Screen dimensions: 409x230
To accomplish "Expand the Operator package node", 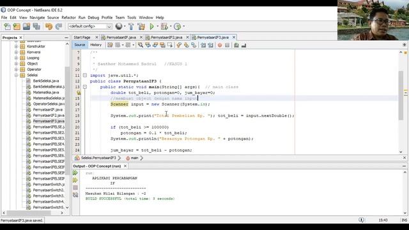I will coord(16,70).
